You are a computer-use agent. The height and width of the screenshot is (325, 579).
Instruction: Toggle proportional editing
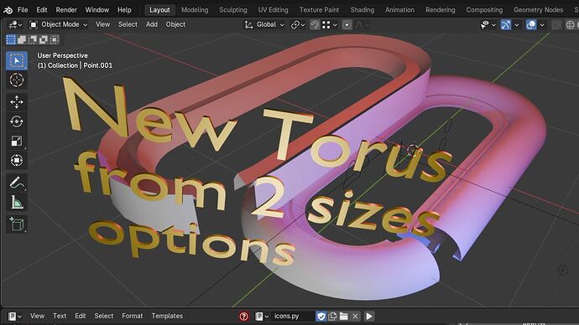coord(347,24)
